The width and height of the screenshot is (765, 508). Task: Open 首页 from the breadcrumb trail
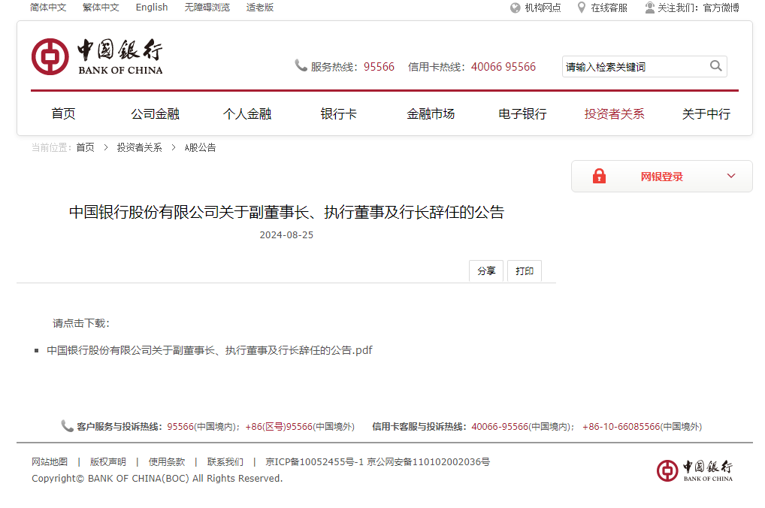[x=84, y=147]
